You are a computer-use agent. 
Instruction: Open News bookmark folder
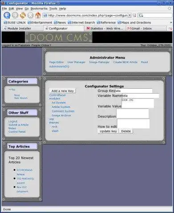pos(60,23)
